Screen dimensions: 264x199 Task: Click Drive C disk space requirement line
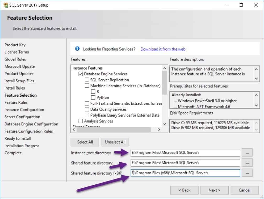[x=210, y=123]
